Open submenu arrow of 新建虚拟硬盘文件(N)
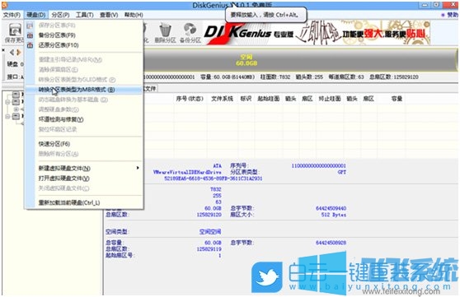This screenshot has height=297, width=460. [138, 168]
